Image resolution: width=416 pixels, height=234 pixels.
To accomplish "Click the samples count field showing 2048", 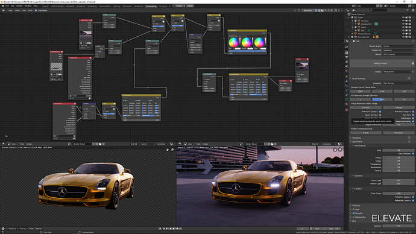I will click(361, 91).
